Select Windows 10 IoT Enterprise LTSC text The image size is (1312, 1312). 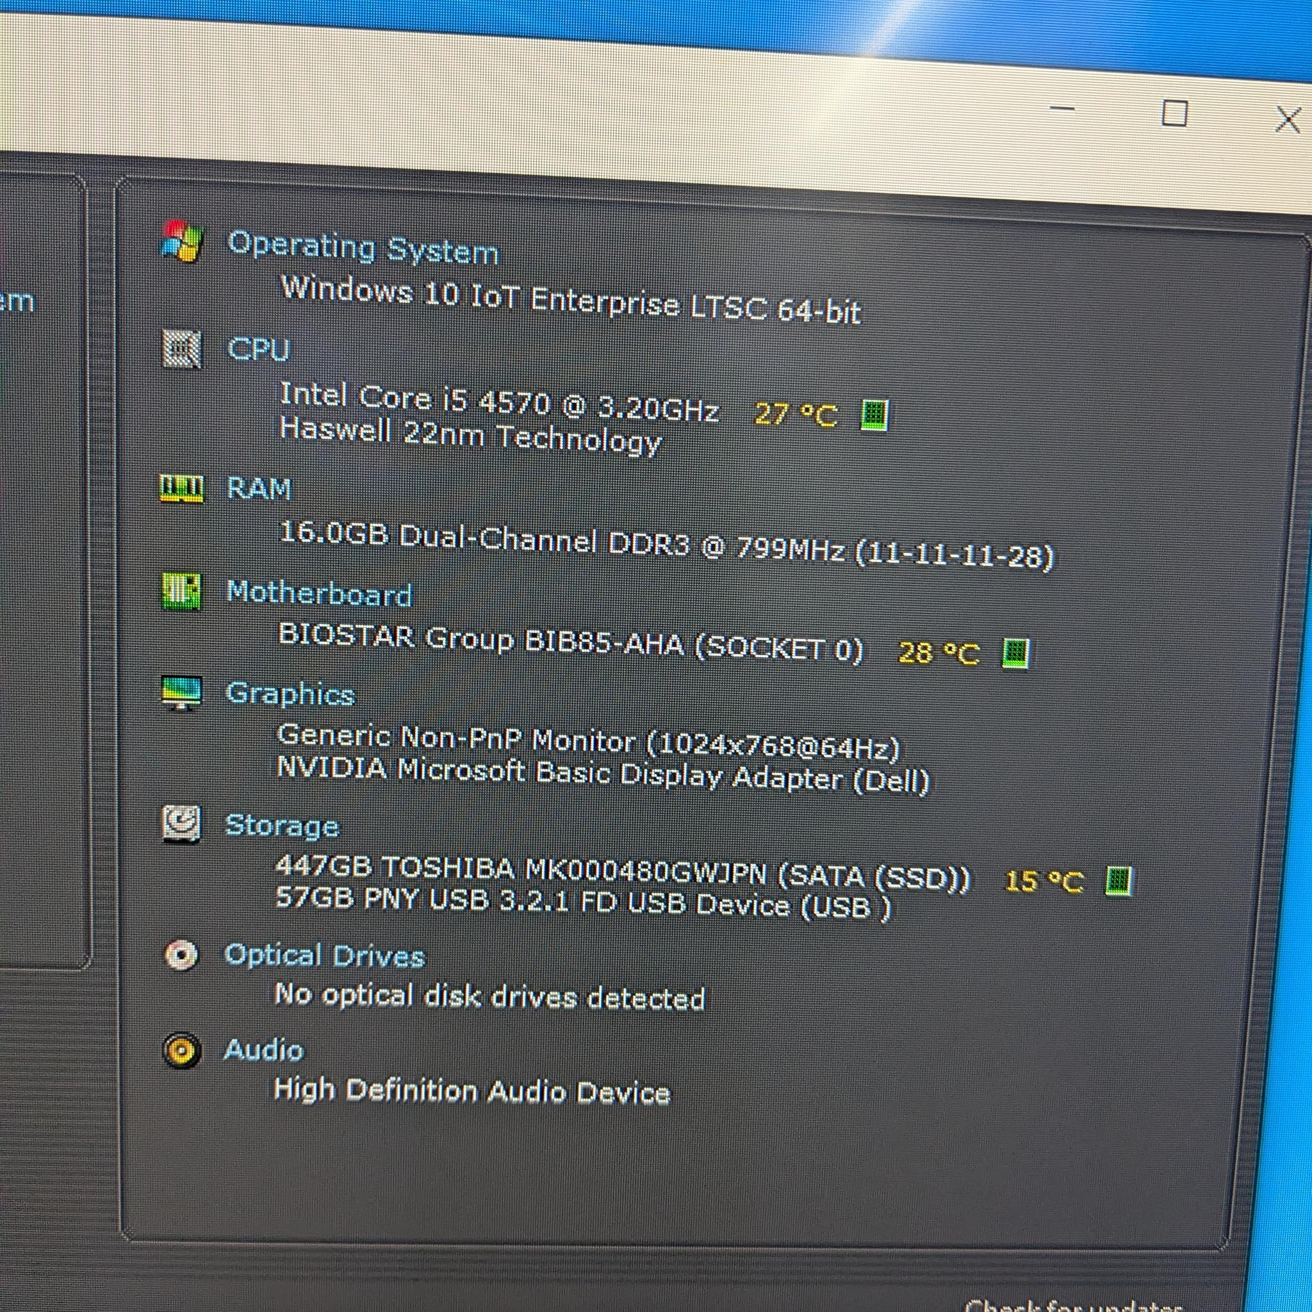pyautogui.click(x=570, y=300)
